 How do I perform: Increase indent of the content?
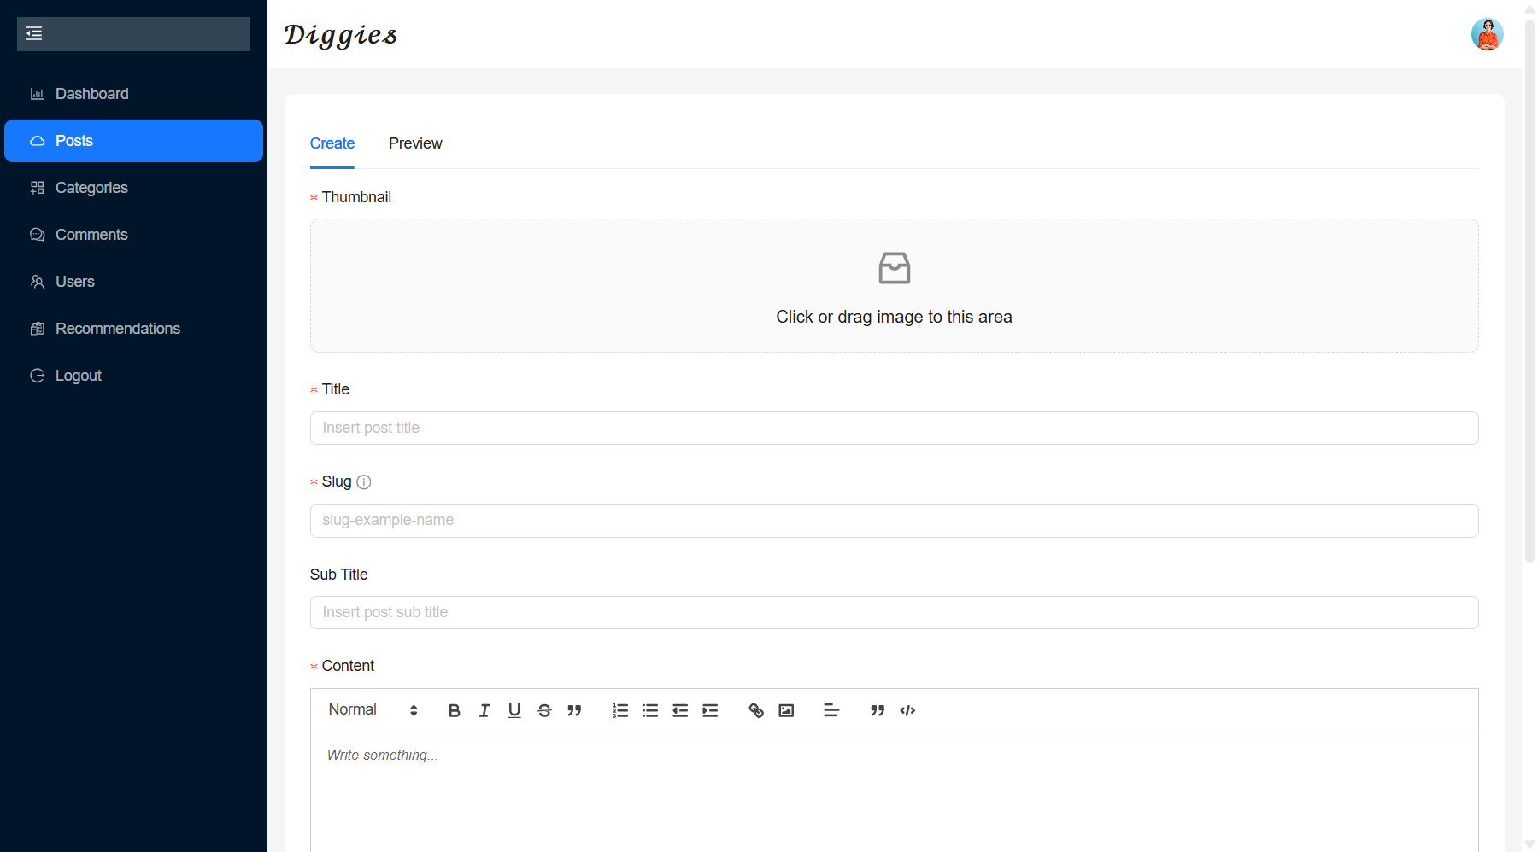coord(710,710)
